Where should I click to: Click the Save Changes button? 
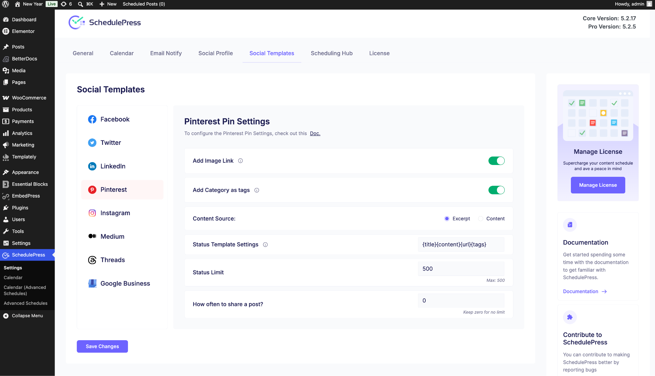pos(102,346)
